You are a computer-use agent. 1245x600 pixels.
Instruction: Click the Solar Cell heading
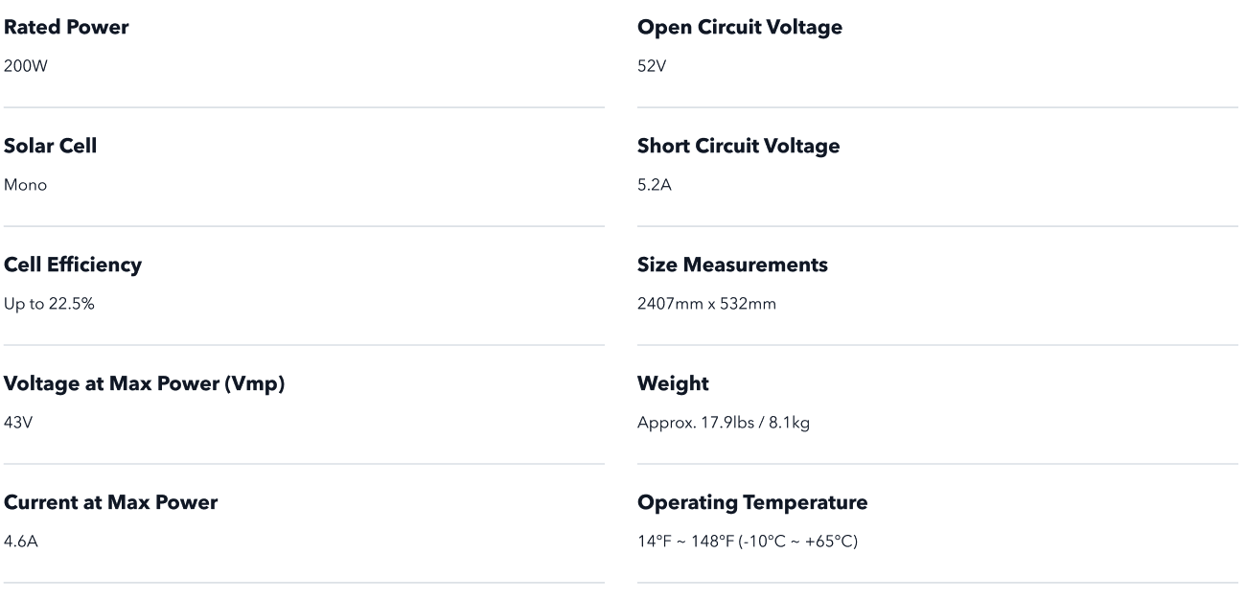50,147
